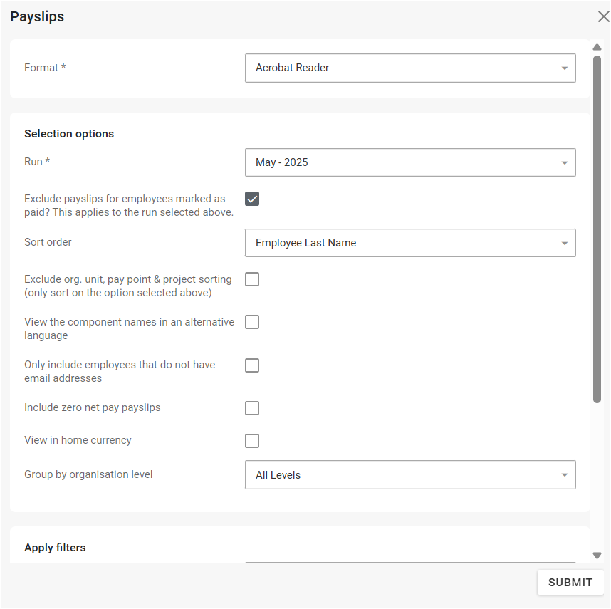This screenshot has width=611, height=609.
Task: Enable Include zero net pay payslips
Action: [x=252, y=408]
